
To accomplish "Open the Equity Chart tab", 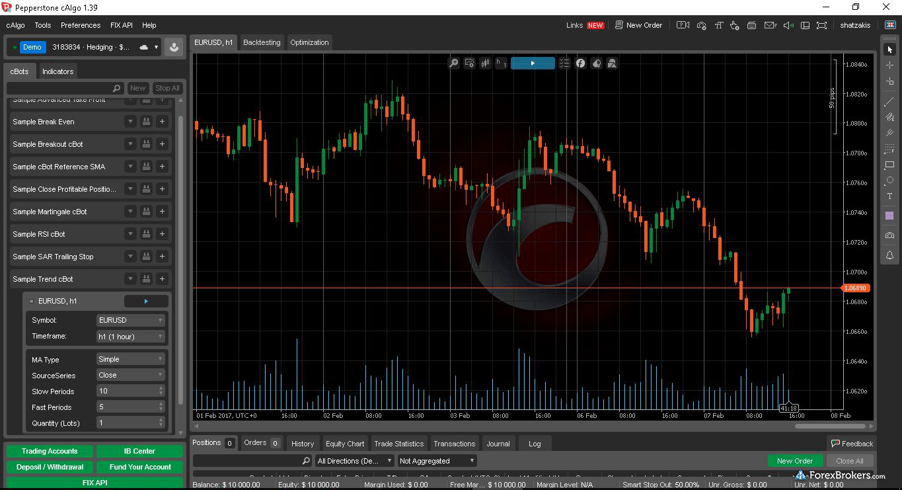I will [x=345, y=444].
